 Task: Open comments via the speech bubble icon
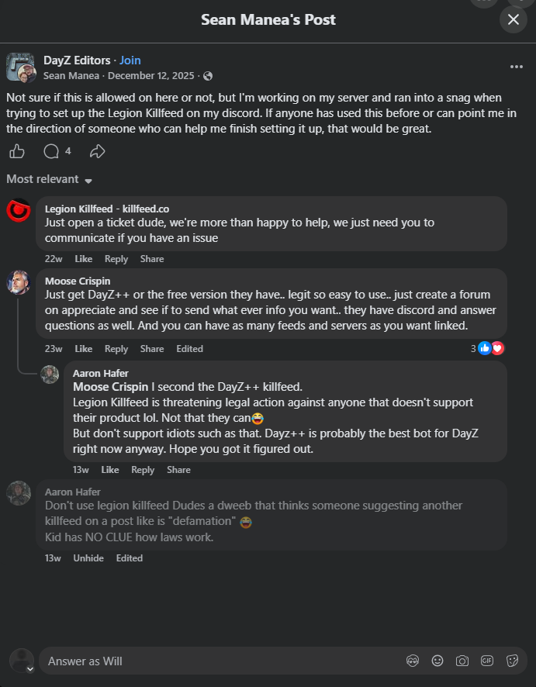pyautogui.click(x=51, y=152)
